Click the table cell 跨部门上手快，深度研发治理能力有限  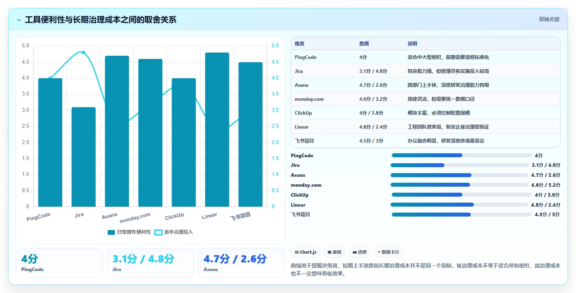coord(448,85)
